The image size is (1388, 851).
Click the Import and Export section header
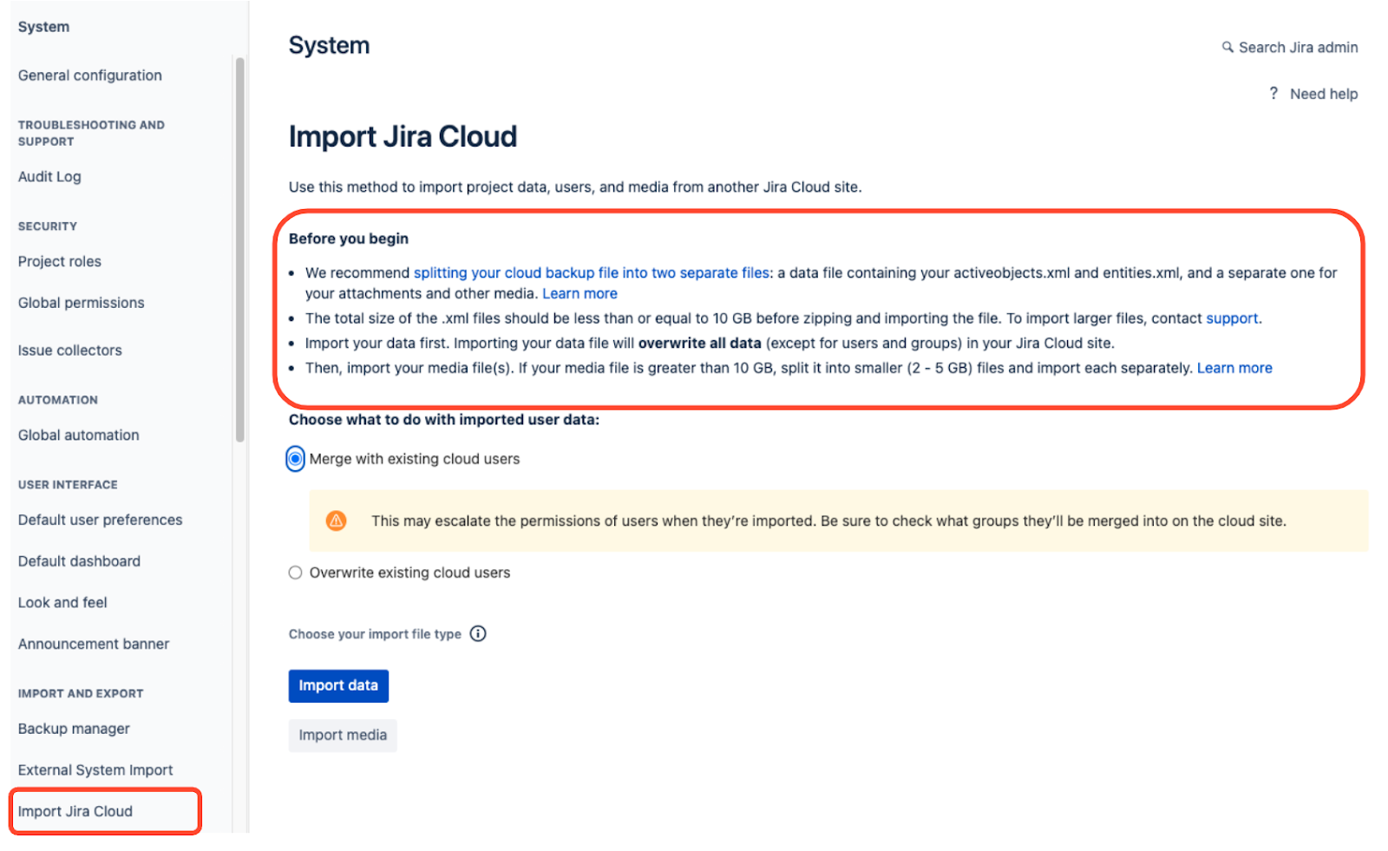[81, 693]
